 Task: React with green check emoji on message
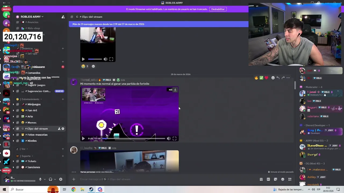pos(261,78)
